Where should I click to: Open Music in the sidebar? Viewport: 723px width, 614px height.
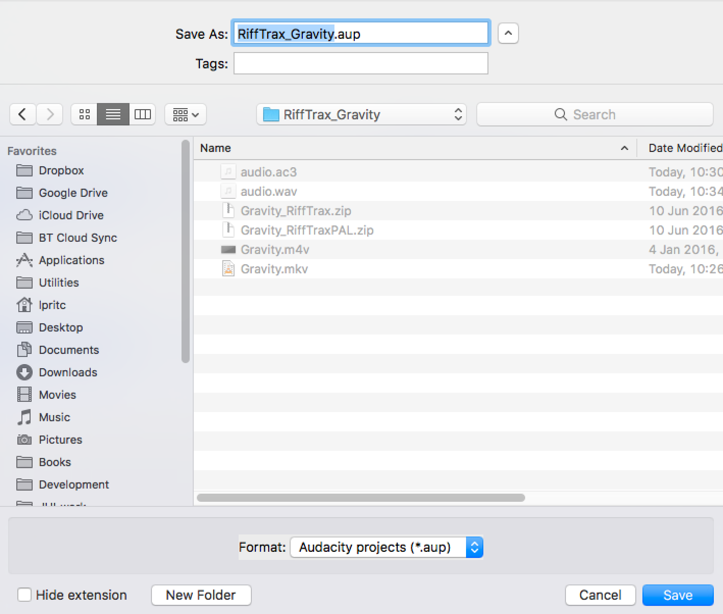54,417
